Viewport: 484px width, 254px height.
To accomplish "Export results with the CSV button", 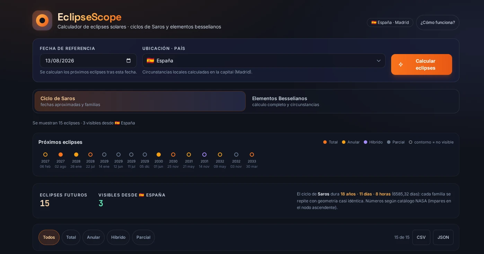I will 421,237.
